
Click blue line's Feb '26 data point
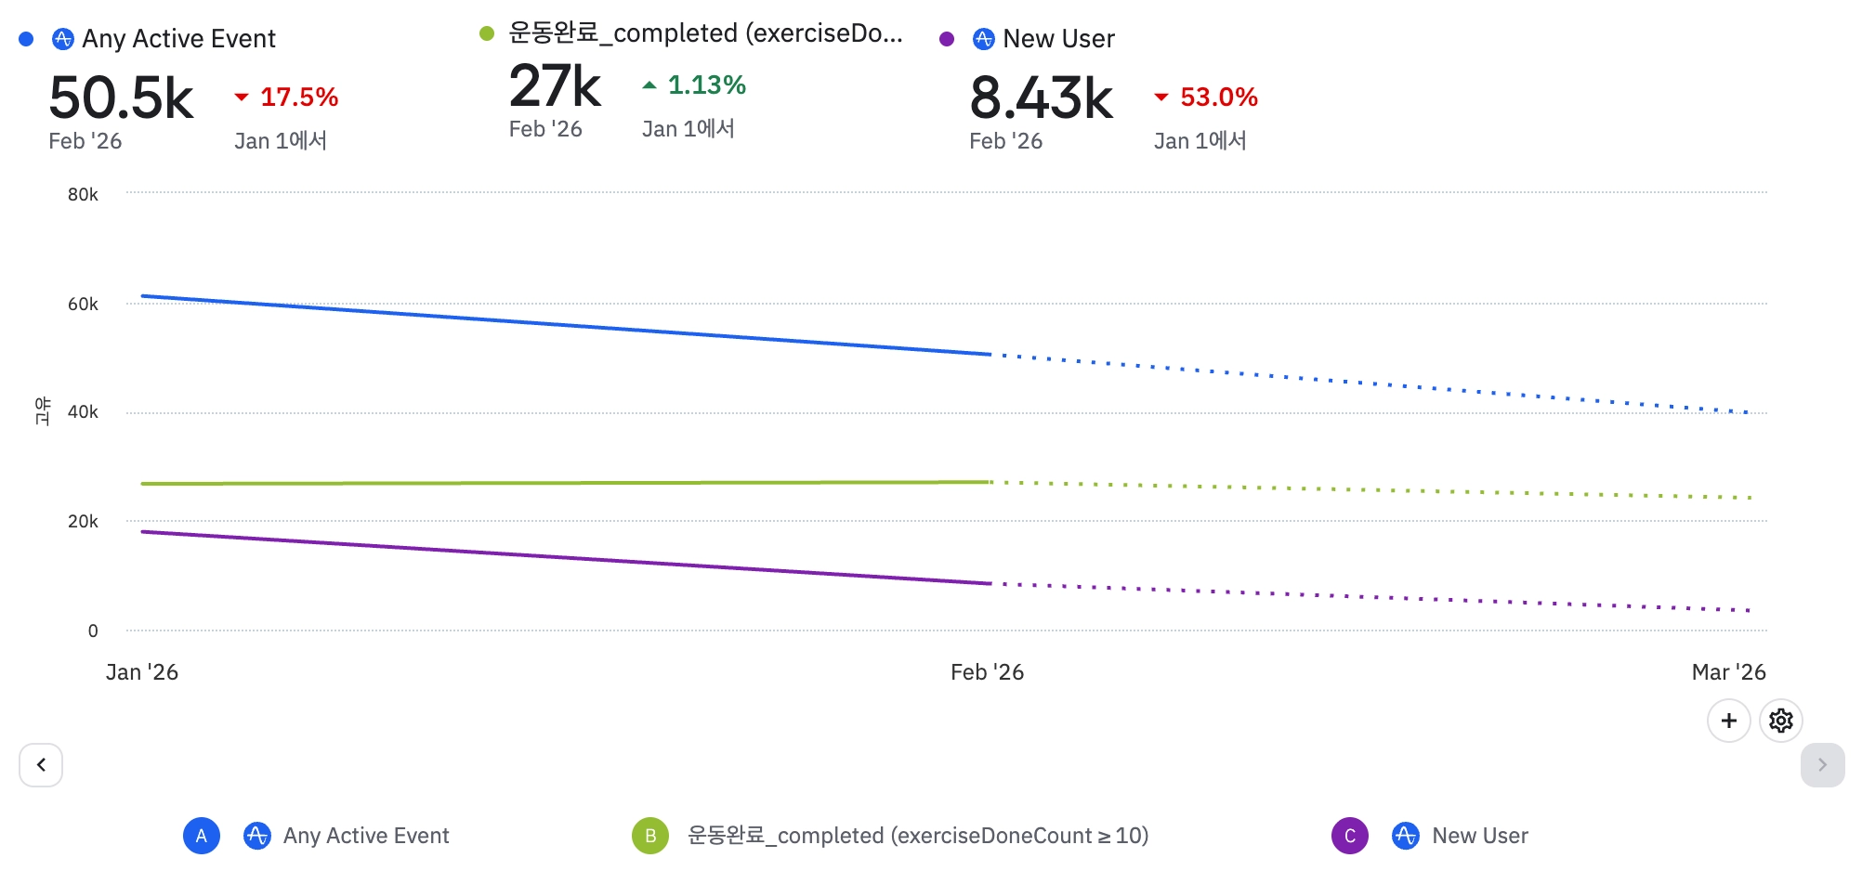[990, 354]
